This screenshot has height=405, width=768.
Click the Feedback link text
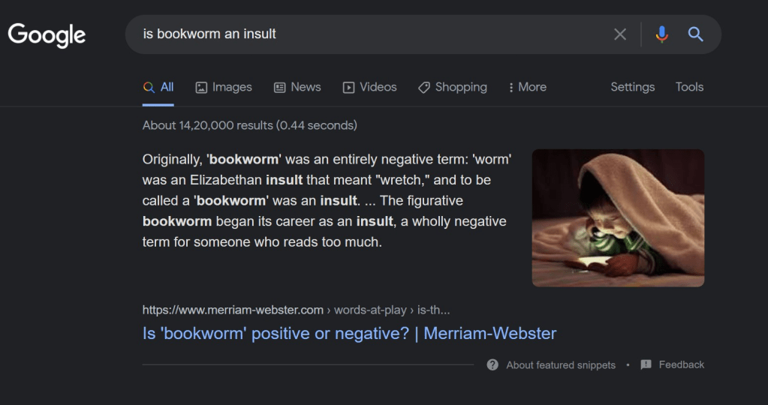tap(681, 364)
